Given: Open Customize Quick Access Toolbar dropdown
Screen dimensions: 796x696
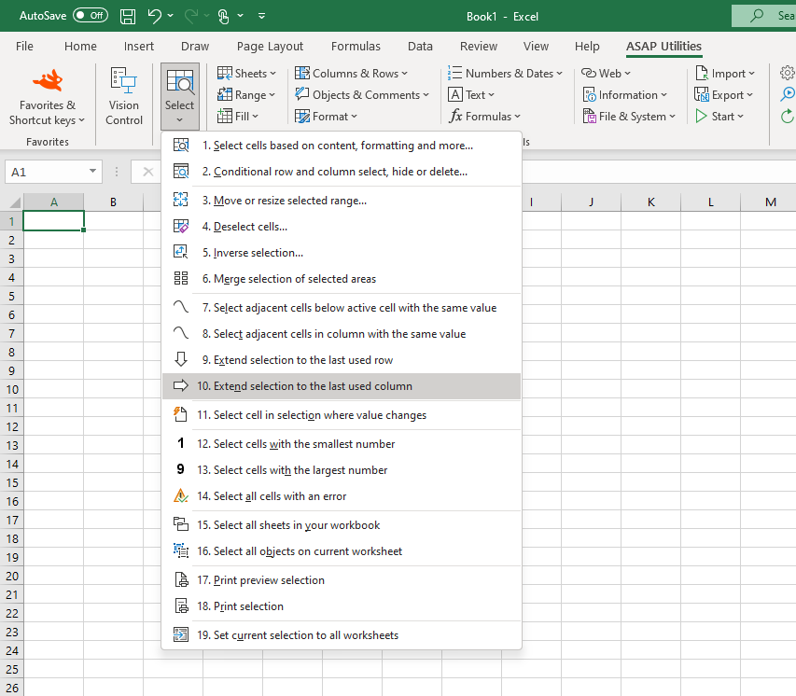Looking at the screenshot, I should pyautogui.click(x=261, y=16).
